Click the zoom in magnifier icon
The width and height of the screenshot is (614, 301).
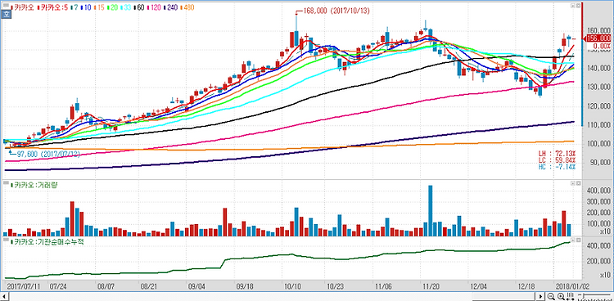pyautogui.click(x=561, y=296)
